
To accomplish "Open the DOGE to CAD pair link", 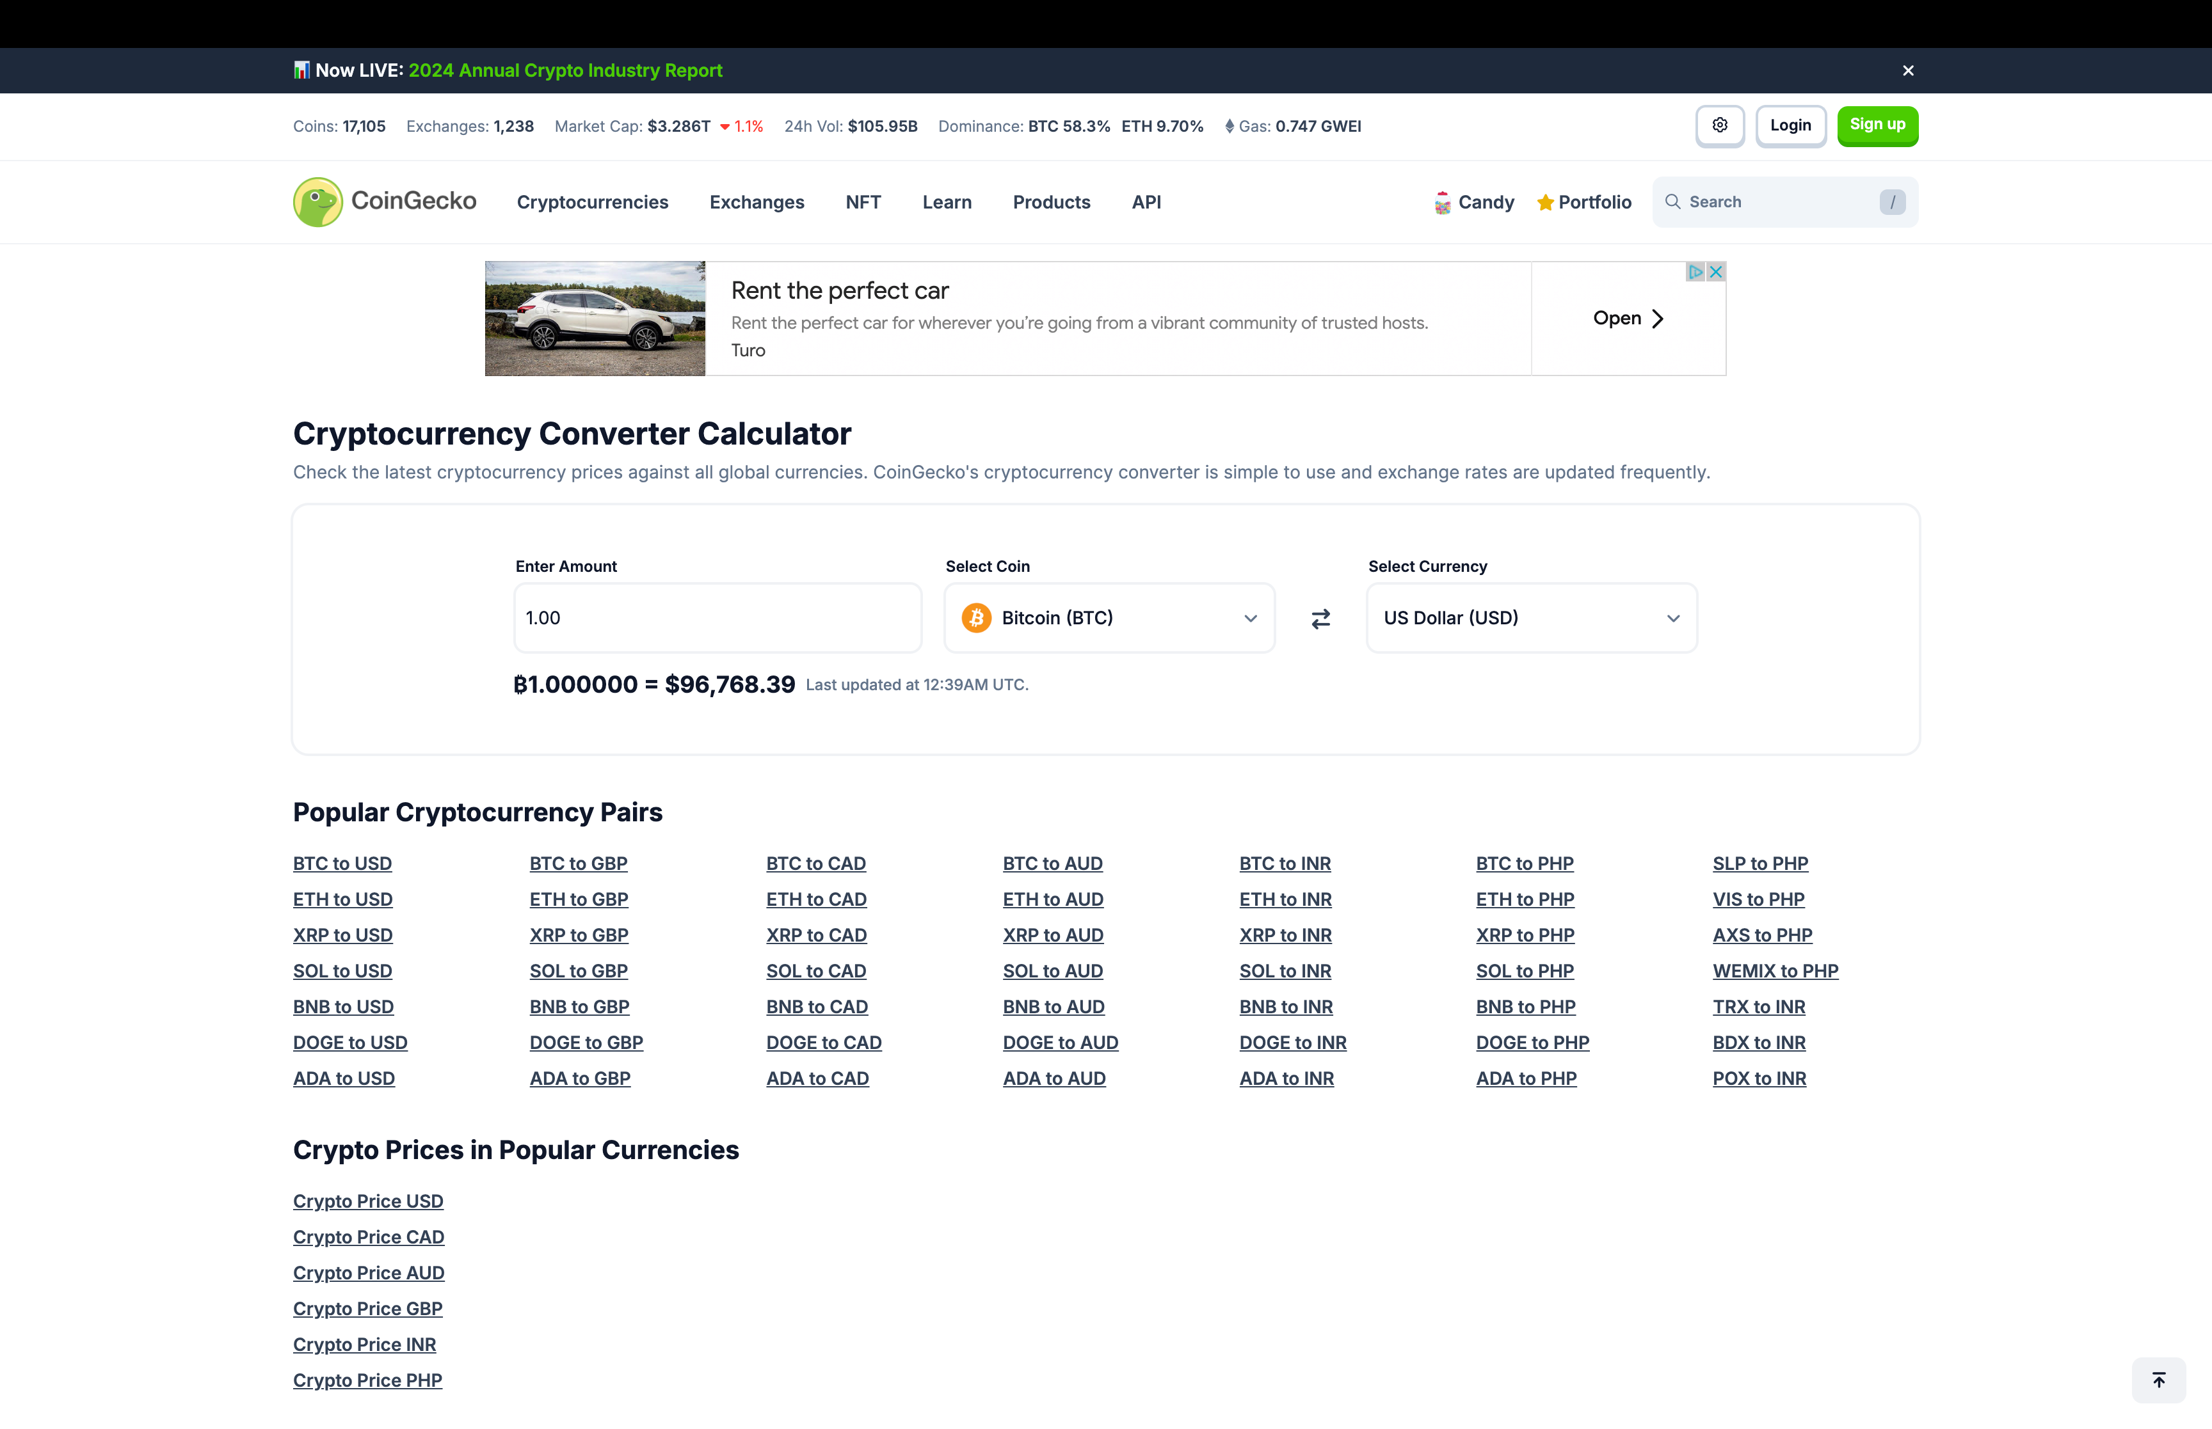I will tap(824, 1043).
